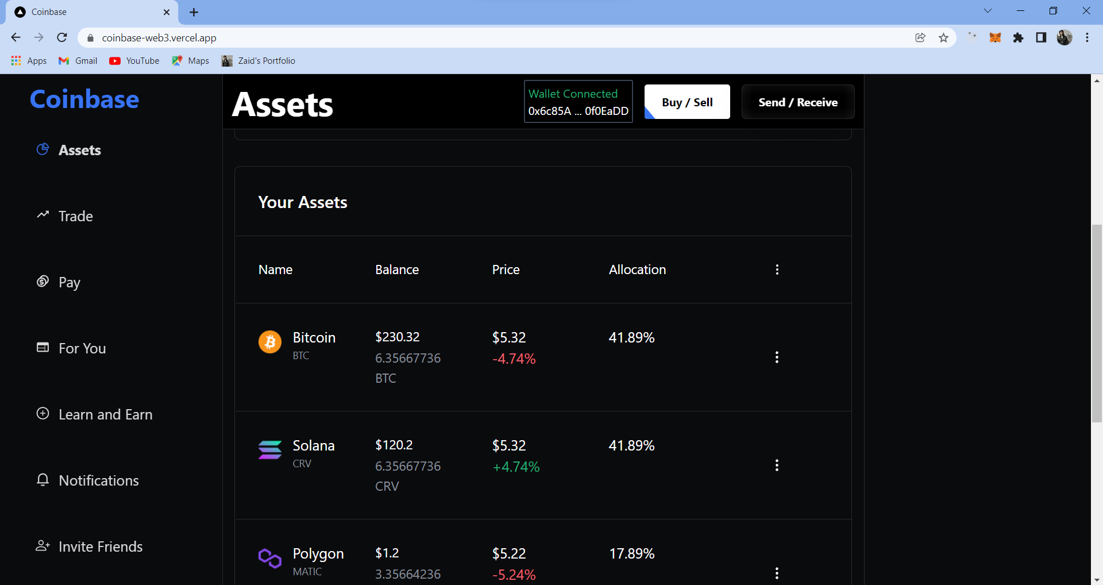This screenshot has height=585, width=1103.
Task: Click the Coinbase logo text
Action: coord(84,99)
